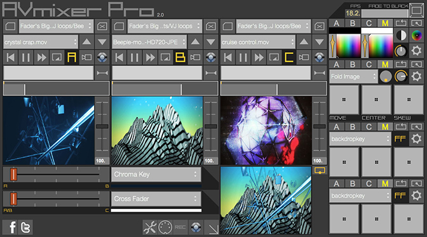Click the sphere icon on deck B
This screenshot has height=237, width=427.
pyautogui.click(x=211, y=57)
